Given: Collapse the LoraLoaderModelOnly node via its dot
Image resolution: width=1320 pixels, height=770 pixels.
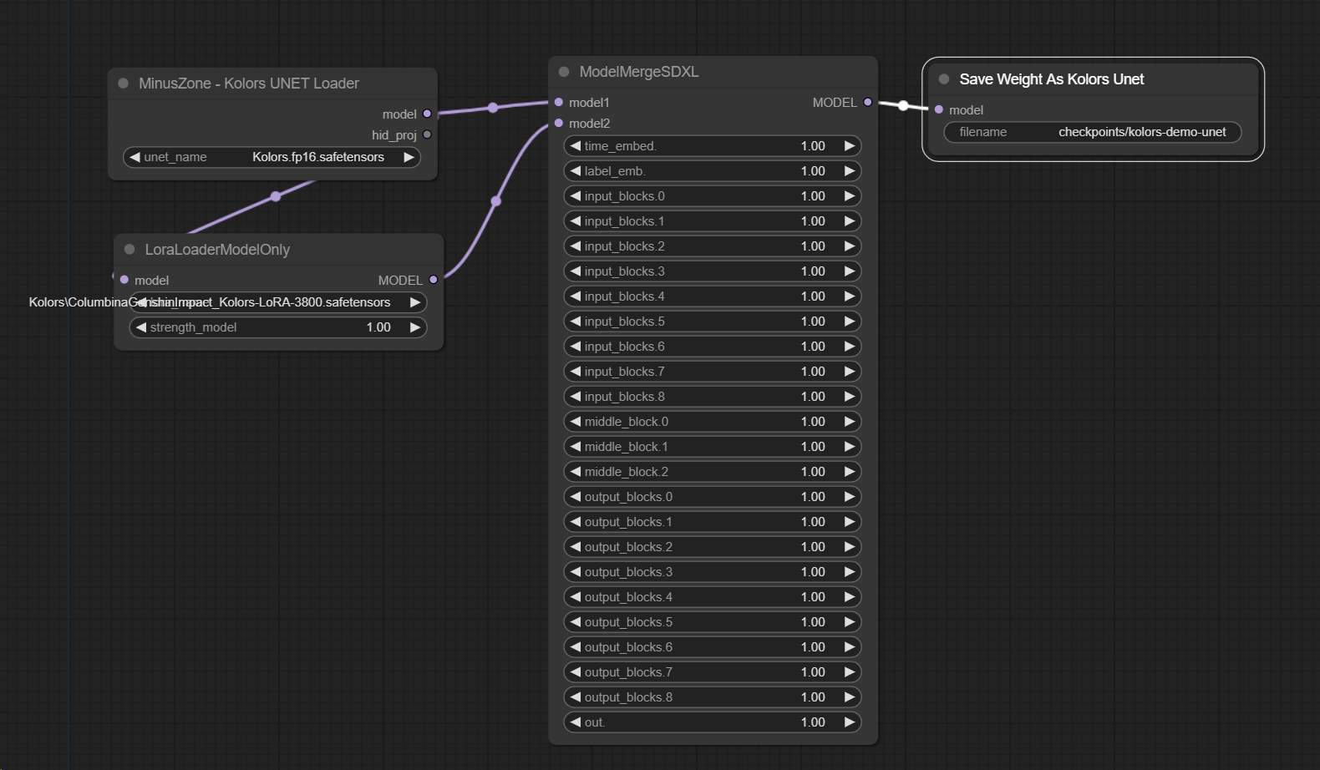Looking at the screenshot, I should click(x=129, y=250).
